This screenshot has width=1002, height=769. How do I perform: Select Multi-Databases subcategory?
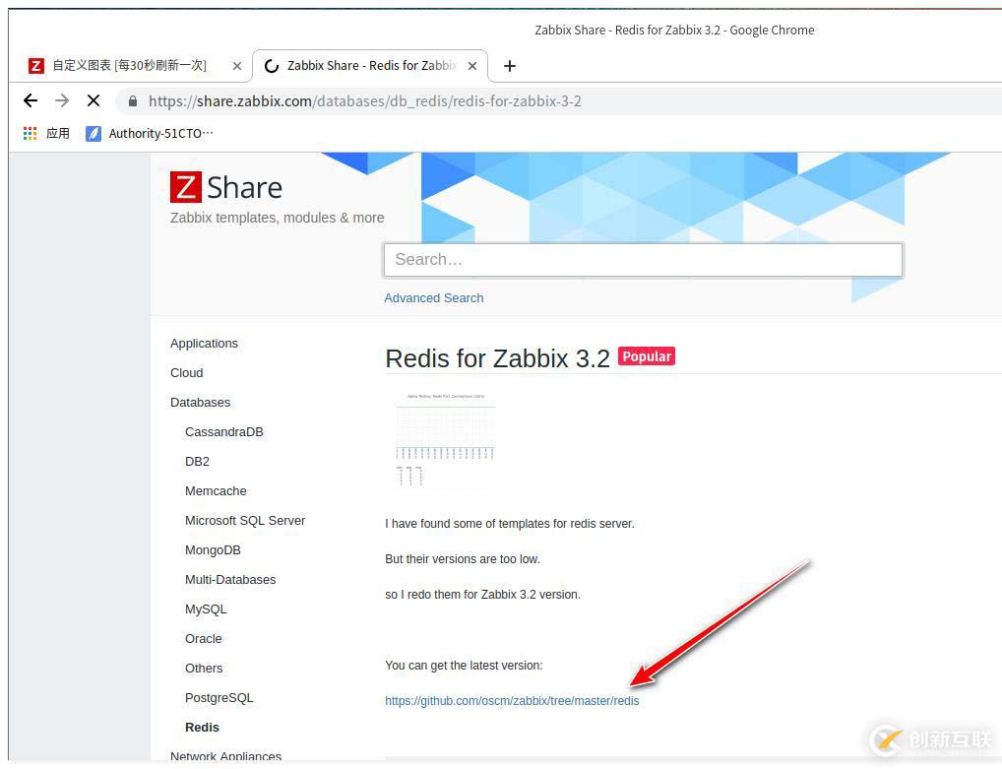(230, 580)
